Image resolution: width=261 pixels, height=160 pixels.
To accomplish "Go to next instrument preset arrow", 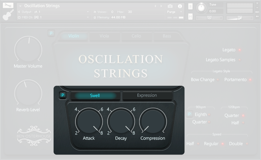I will (x=161, y=6).
